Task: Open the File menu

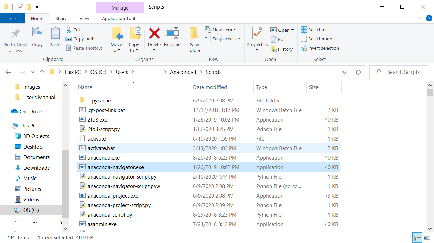Action: click(x=12, y=18)
